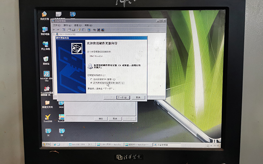Click the X-marked icon in Device Manager toolbar
The height and width of the screenshot is (164, 263).
99,30
